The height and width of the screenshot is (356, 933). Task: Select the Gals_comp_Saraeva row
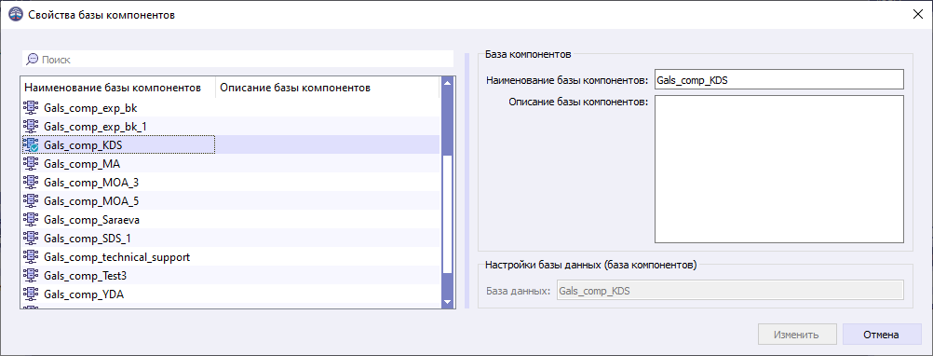(230, 220)
